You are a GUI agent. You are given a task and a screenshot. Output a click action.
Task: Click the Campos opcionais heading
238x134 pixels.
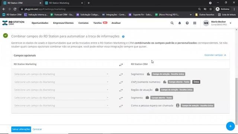click(25, 55)
